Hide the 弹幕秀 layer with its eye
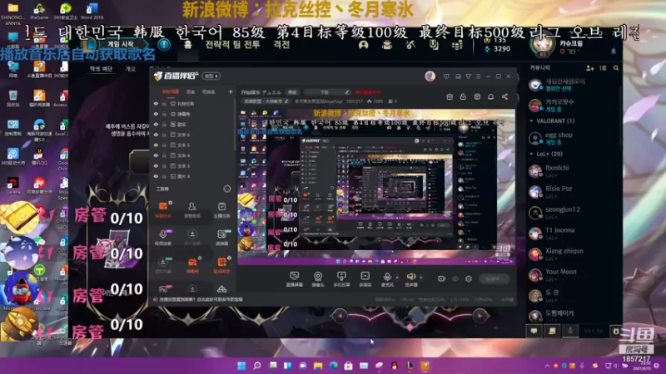Screen dimensions: 666x374 [x=156, y=114]
